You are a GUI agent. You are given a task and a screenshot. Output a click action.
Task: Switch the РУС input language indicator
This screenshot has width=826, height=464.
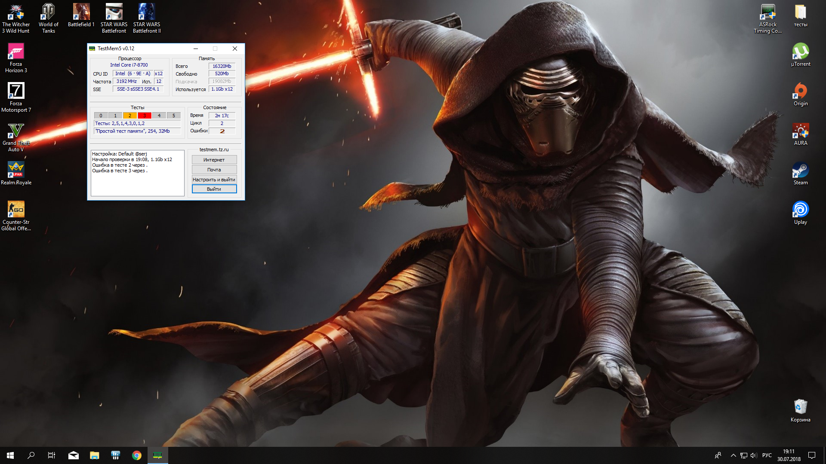point(767,455)
